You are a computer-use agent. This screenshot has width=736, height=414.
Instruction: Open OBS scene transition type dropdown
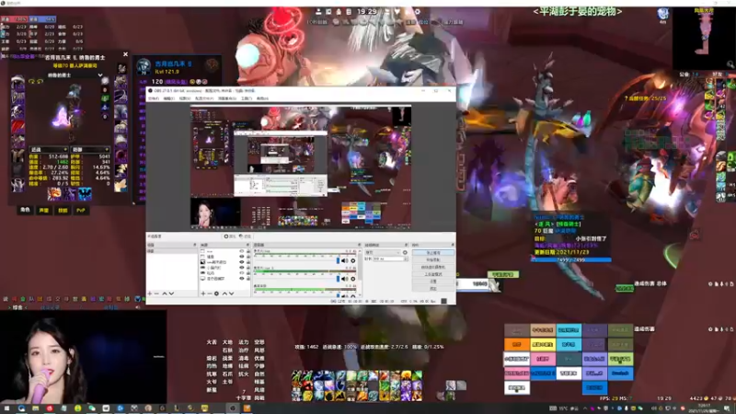[x=383, y=252]
